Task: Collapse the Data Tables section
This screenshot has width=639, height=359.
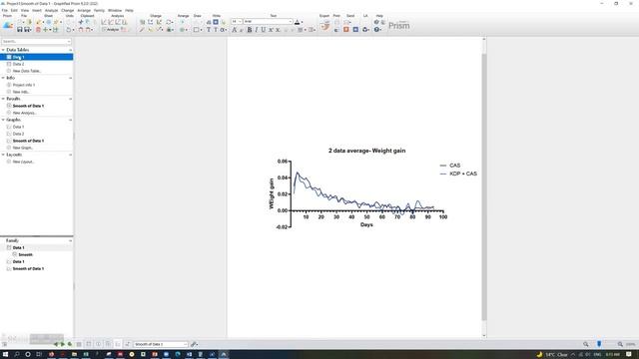Action: coord(3,50)
